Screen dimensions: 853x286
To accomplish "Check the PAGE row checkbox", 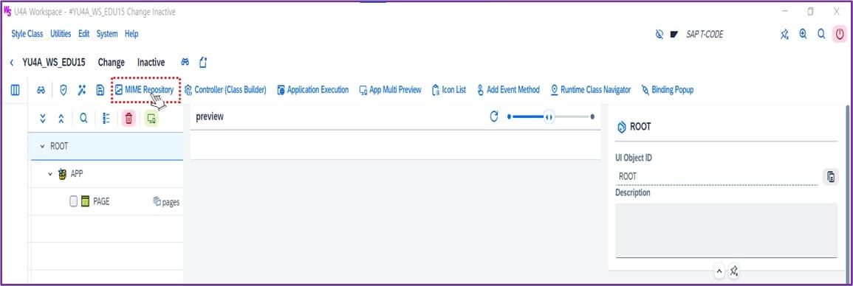I will (73, 201).
